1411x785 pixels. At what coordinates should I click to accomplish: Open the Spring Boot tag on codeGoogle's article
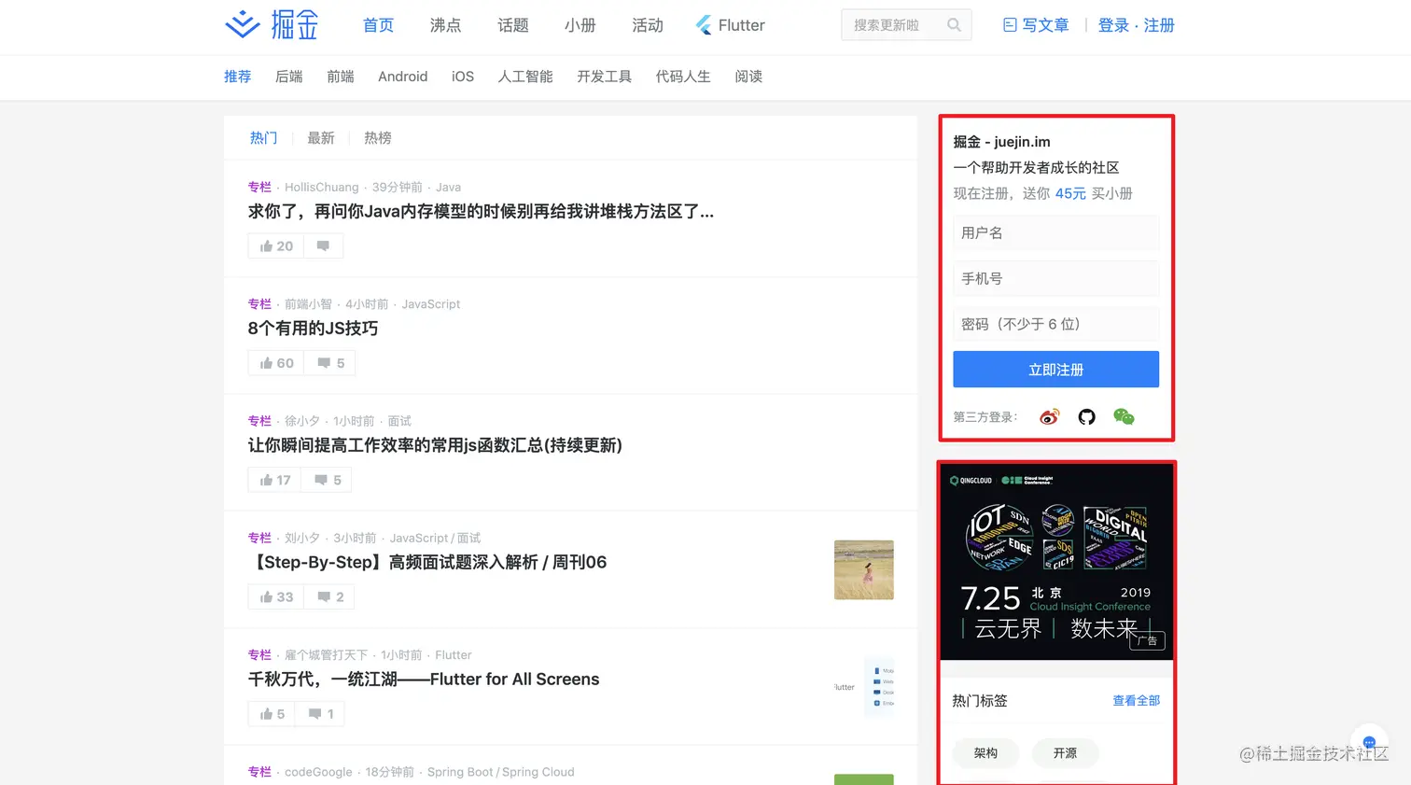coord(460,772)
